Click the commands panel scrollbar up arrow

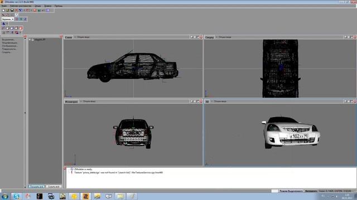25,39
